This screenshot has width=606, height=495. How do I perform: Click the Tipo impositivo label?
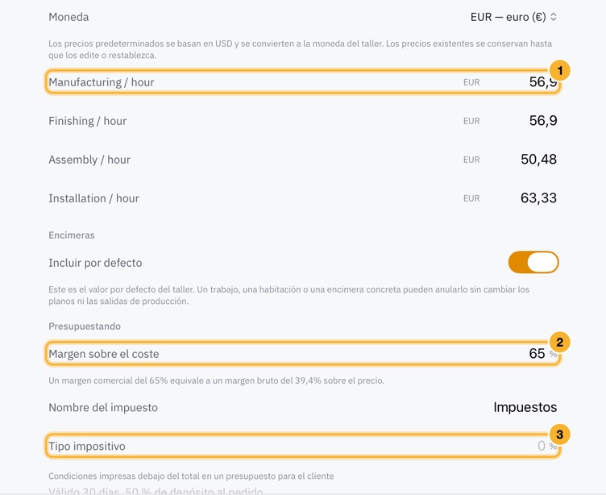pos(87,447)
